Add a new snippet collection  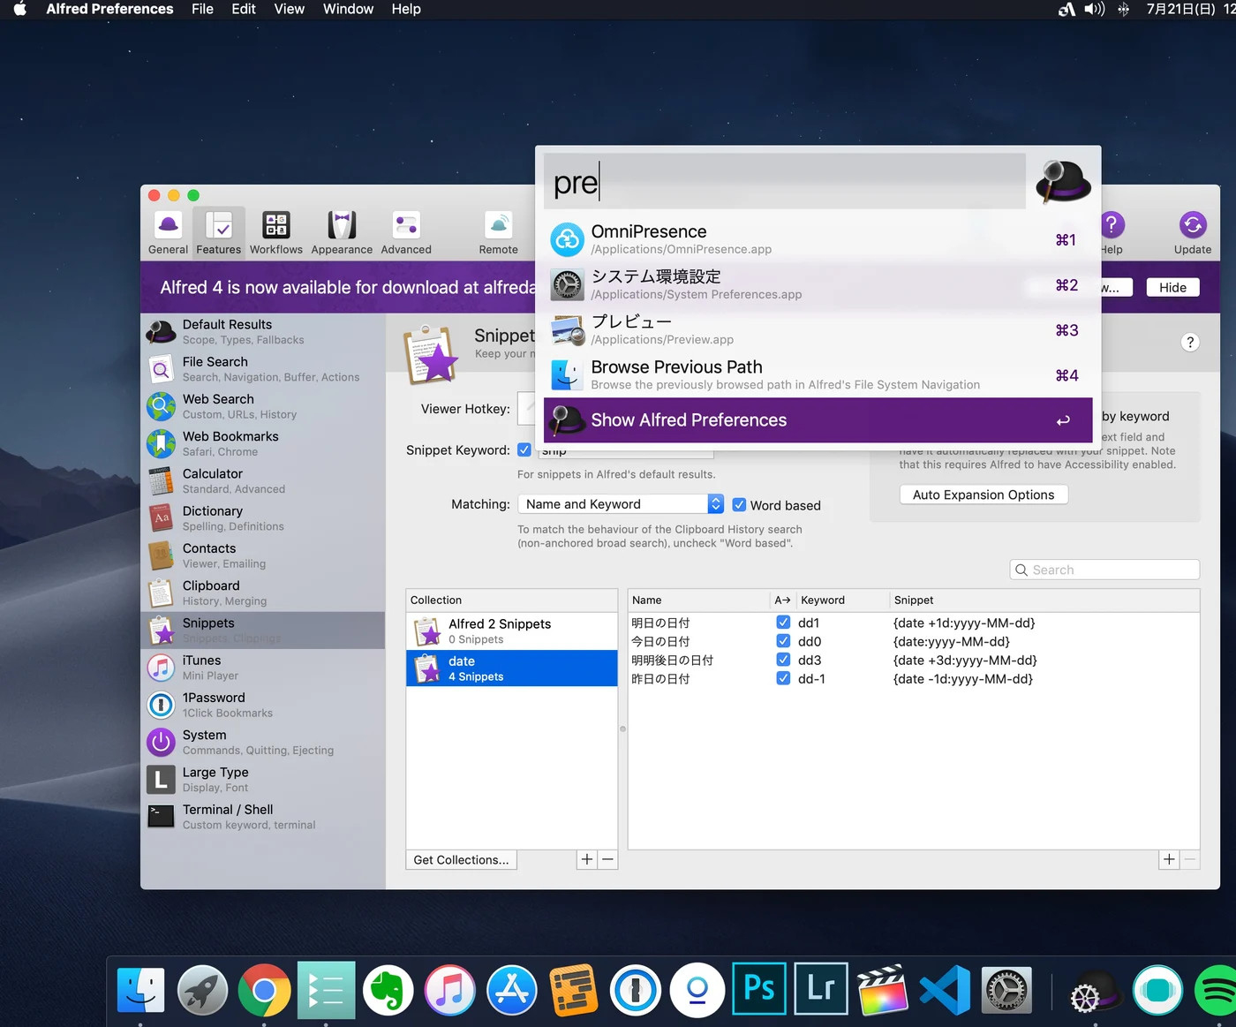(587, 859)
